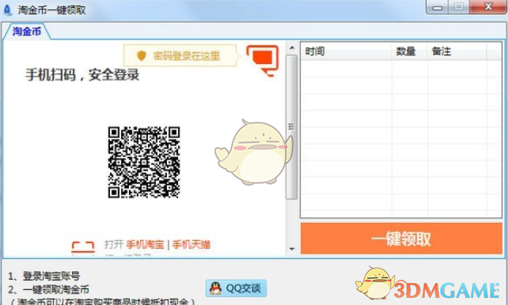
Task: Click the penguin icon on QQ交谈 button
Action: click(215, 288)
